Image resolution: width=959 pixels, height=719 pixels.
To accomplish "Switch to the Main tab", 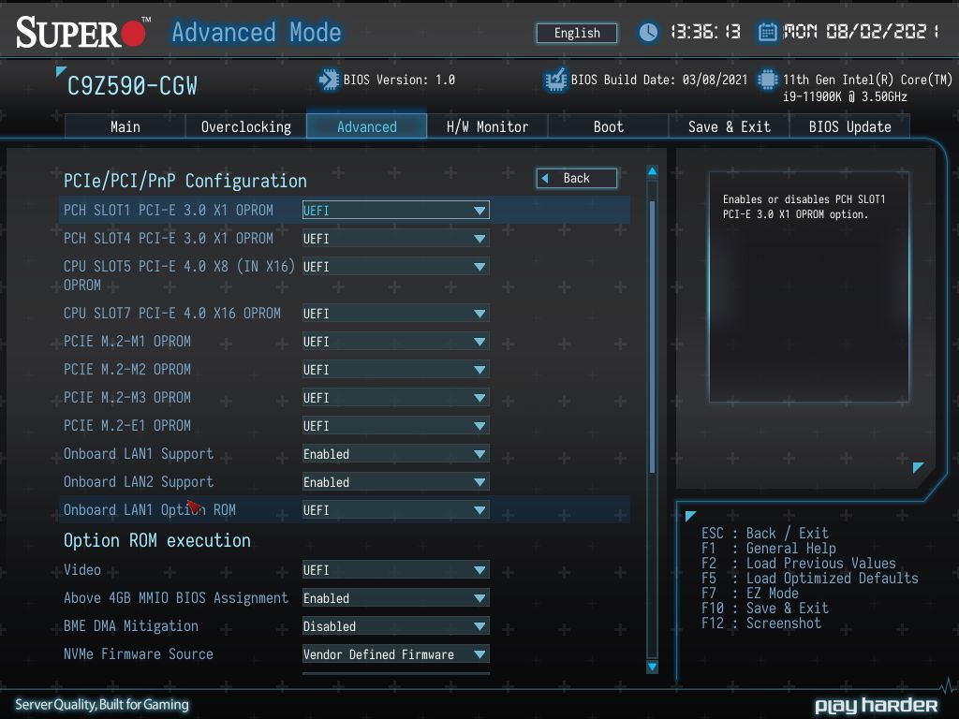I will tap(125, 126).
